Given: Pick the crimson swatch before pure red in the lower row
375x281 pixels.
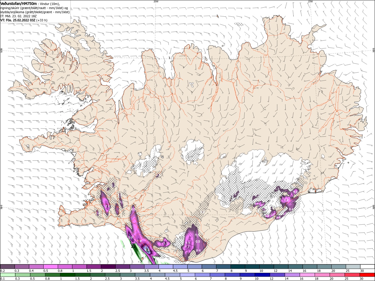Looking at the screenshot, I should coord(352,275).
